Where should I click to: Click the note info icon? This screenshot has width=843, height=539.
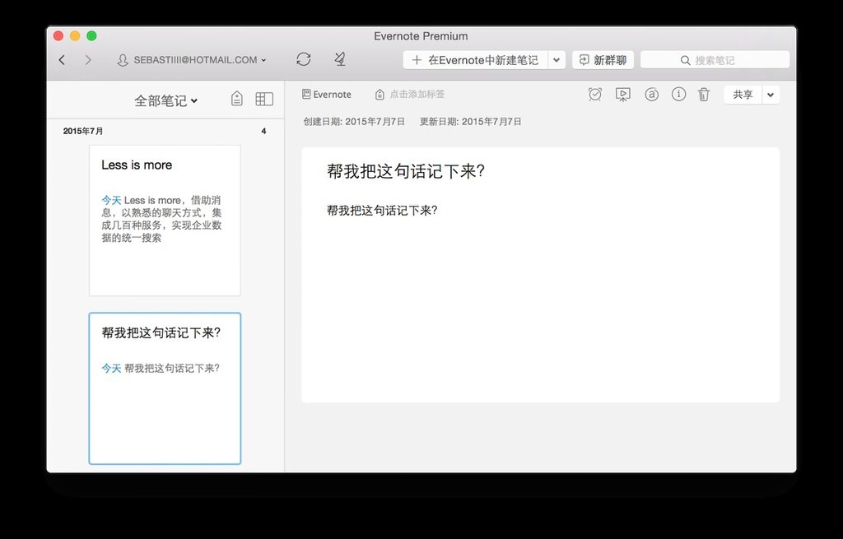(x=678, y=94)
